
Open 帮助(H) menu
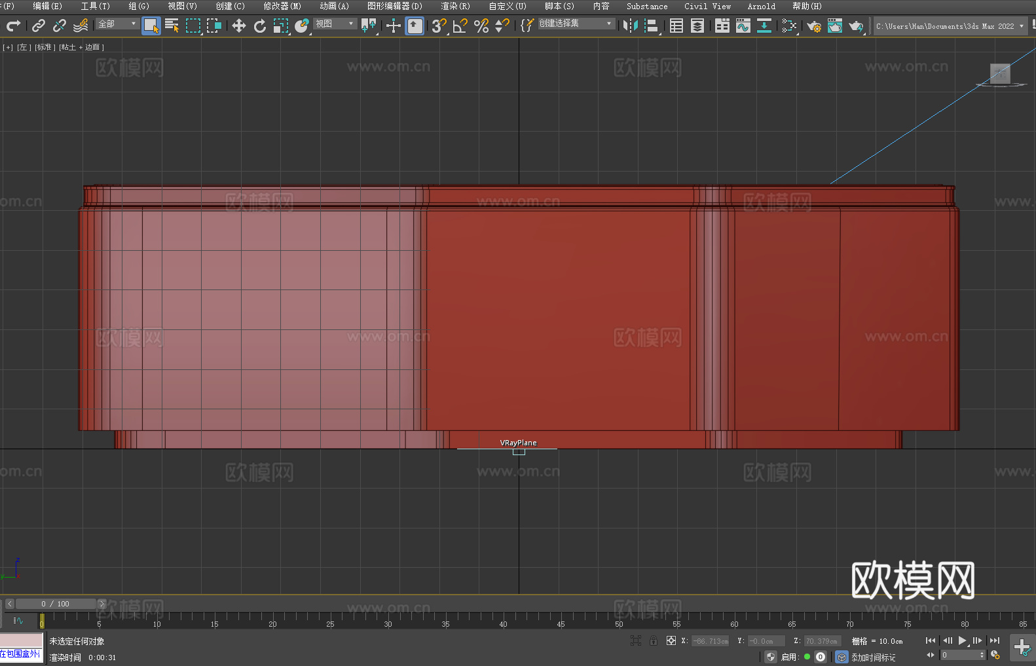(807, 6)
